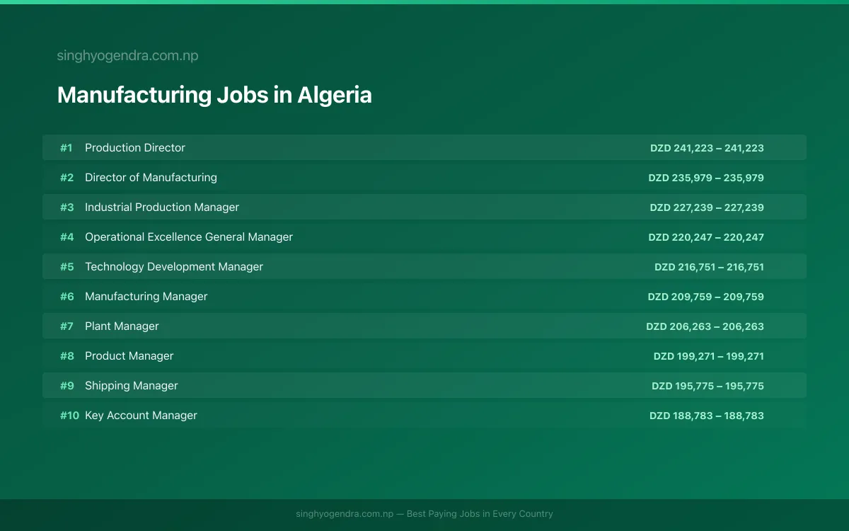The image size is (849, 531).
Task: Select salary DZD 216,751 – 216,751
Action: click(709, 267)
